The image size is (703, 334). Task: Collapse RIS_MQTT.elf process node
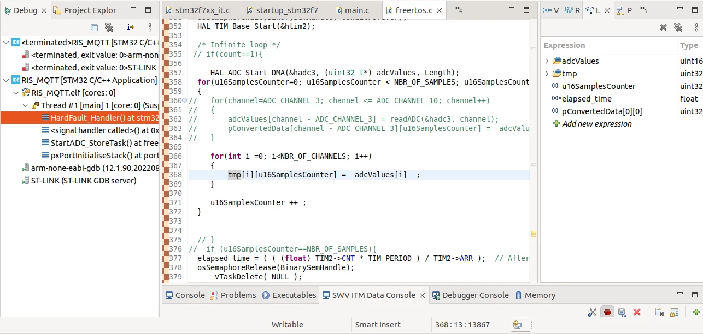[x=16, y=93]
